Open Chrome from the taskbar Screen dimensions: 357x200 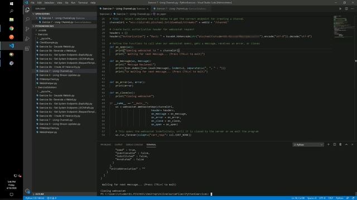tap(11, 28)
